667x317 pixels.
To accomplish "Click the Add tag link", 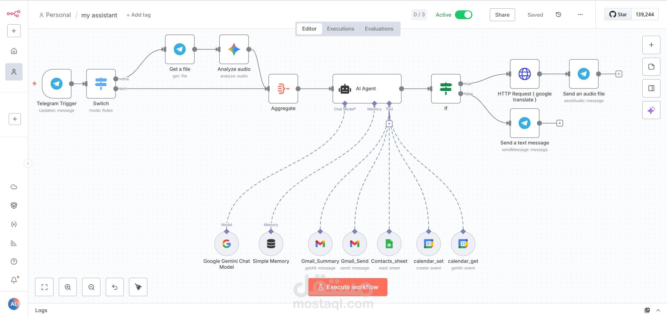I will (138, 15).
